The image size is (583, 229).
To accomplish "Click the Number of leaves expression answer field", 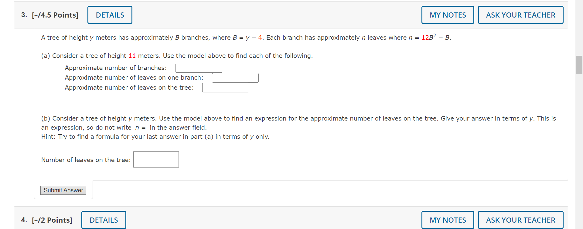I will (156, 159).
